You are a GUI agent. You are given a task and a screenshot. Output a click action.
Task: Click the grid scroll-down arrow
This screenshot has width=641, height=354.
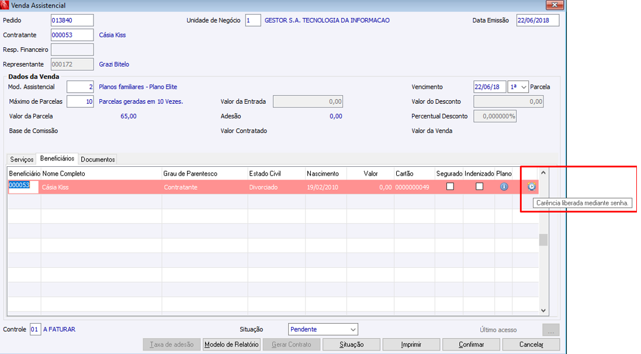coord(543,310)
